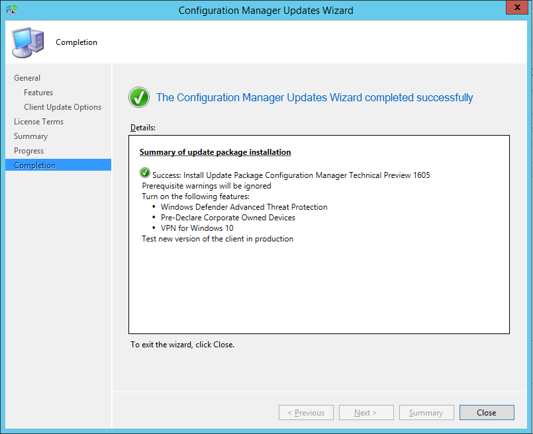Click 'Pre-Declare Corporate Owned Devices' bullet
533x434 pixels.
[x=228, y=218]
